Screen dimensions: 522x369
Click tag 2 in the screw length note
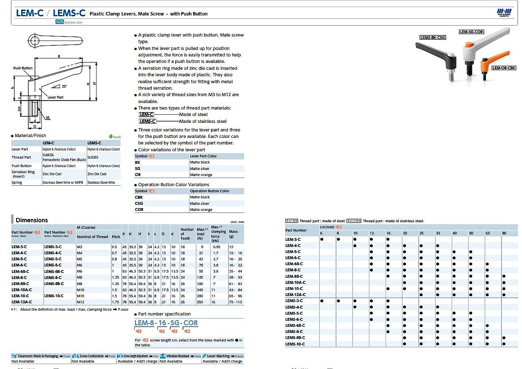pyautogui.click(x=145, y=340)
